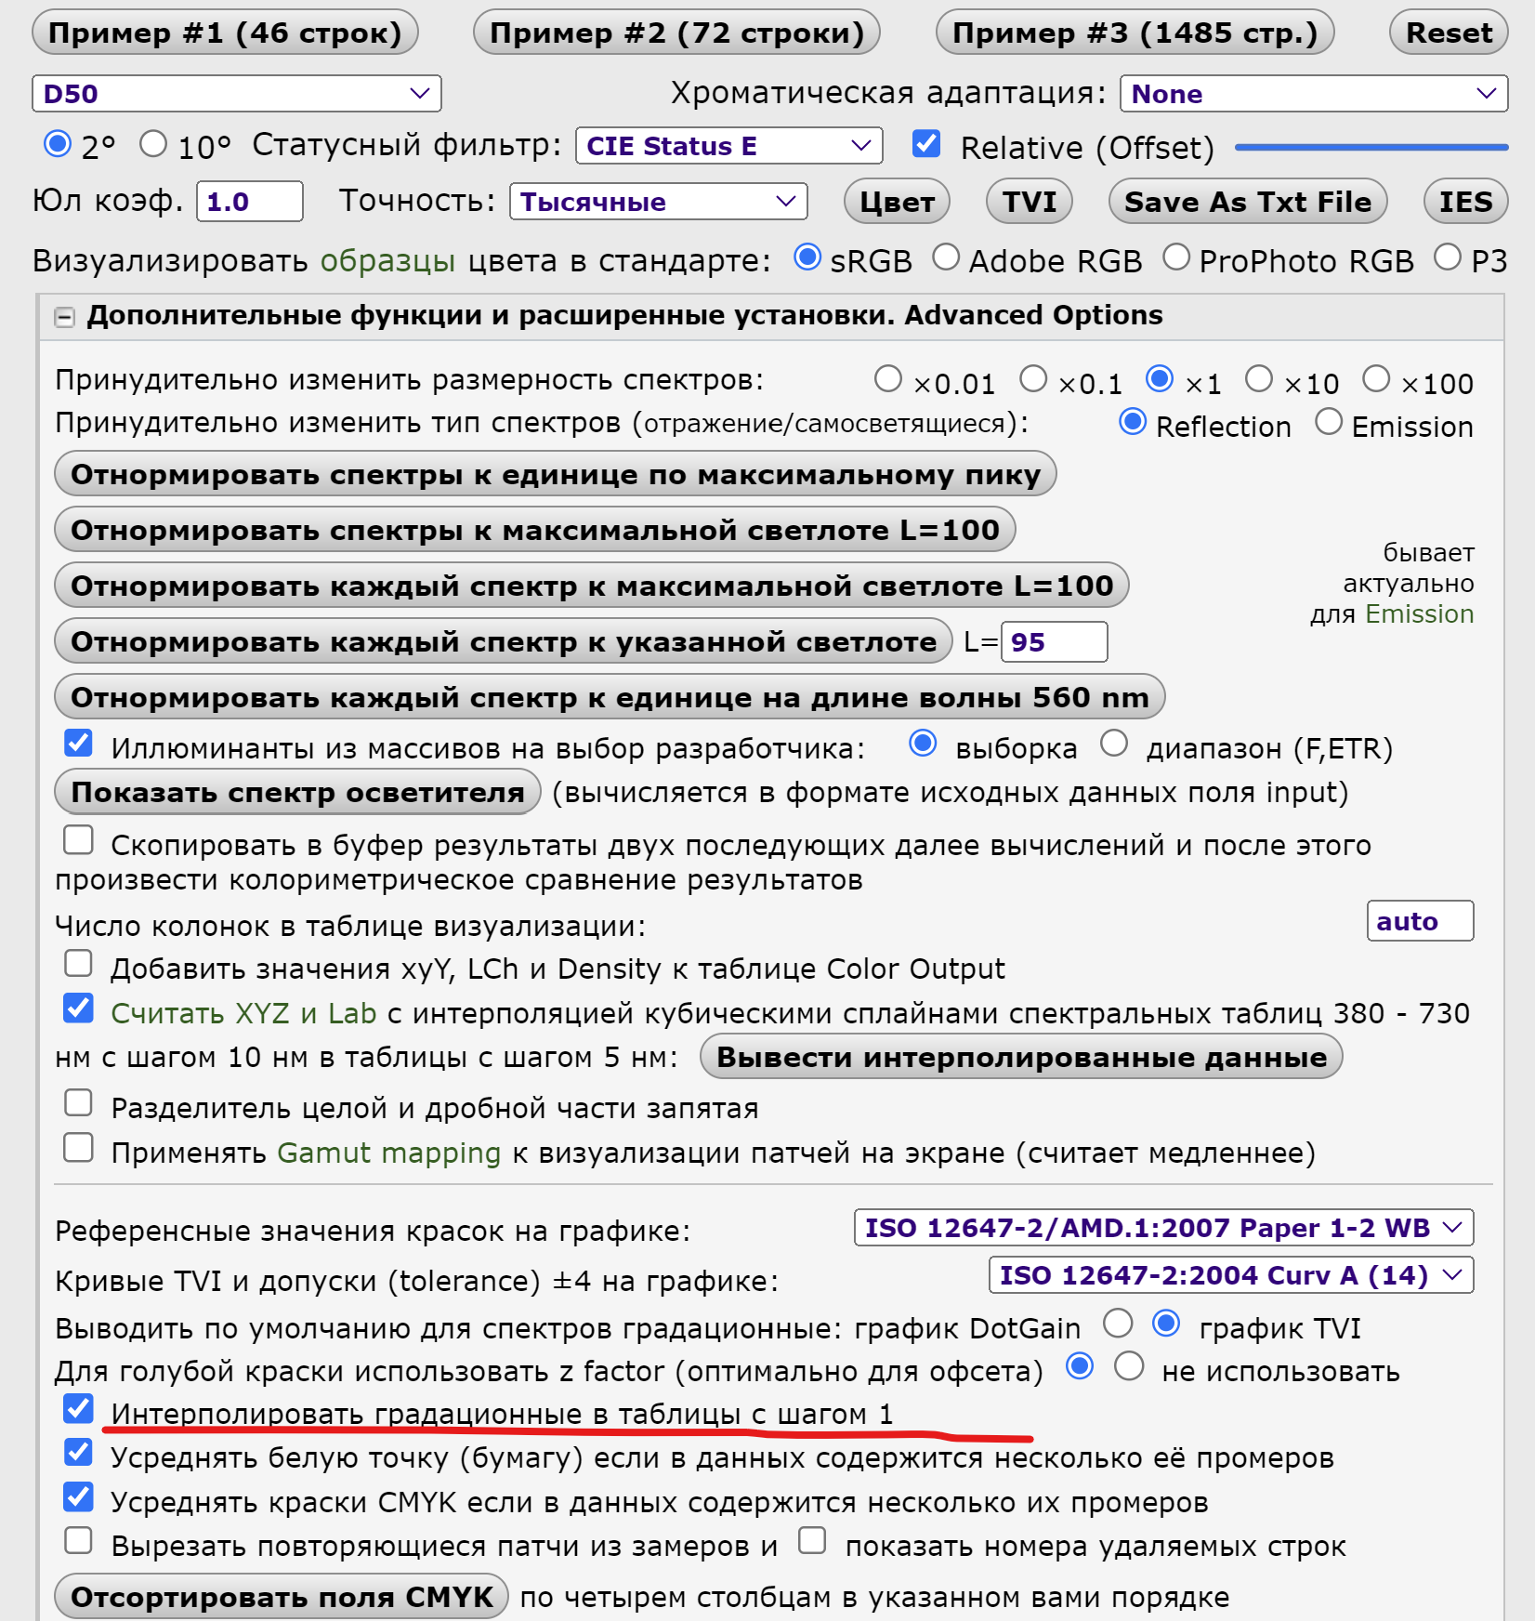The width and height of the screenshot is (1535, 1621).
Task: Select Adobe RGB visualization standard
Action: point(946,257)
